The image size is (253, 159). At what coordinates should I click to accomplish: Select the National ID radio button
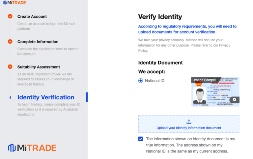coord(141,81)
